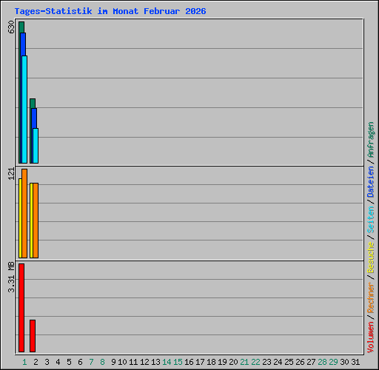Click day label '30' on the x-axis
Screen dimensions: 379x370
(344, 362)
